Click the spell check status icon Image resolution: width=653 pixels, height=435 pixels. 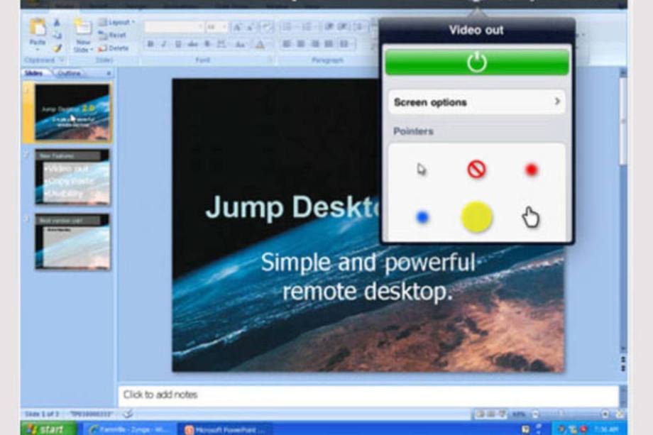(128, 414)
